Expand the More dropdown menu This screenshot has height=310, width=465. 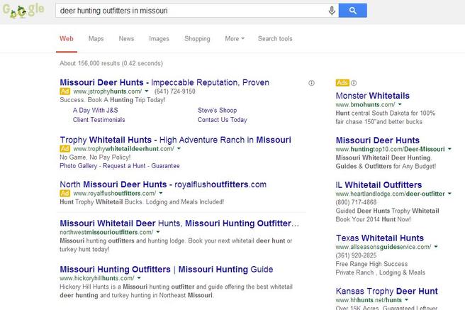point(235,39)
